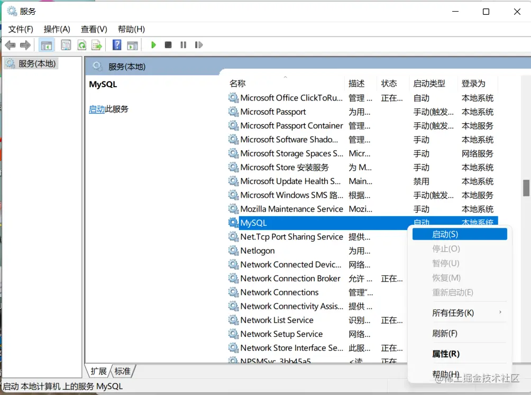Screen dimensions: 531x395
Task: Click gear icon beside Network Setup Service
Action: point(233,334)
